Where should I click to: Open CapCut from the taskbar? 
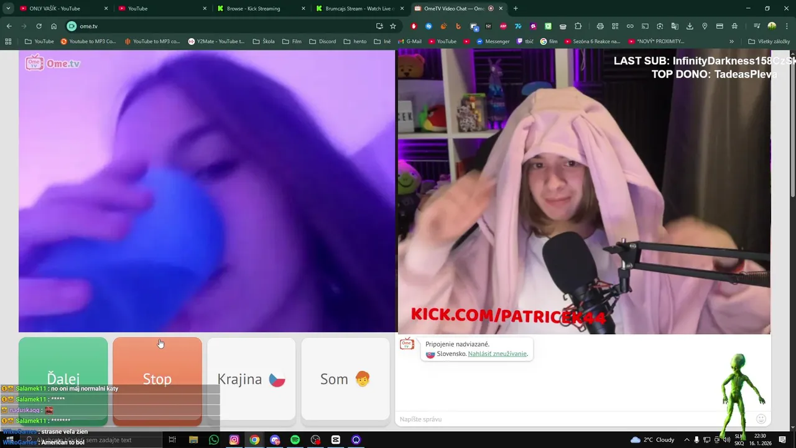coord(336,440)
